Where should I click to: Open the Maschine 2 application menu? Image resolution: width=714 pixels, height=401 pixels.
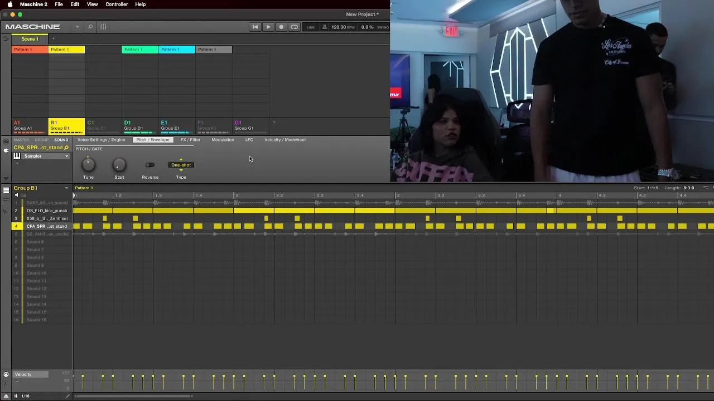tap(33, 4)
